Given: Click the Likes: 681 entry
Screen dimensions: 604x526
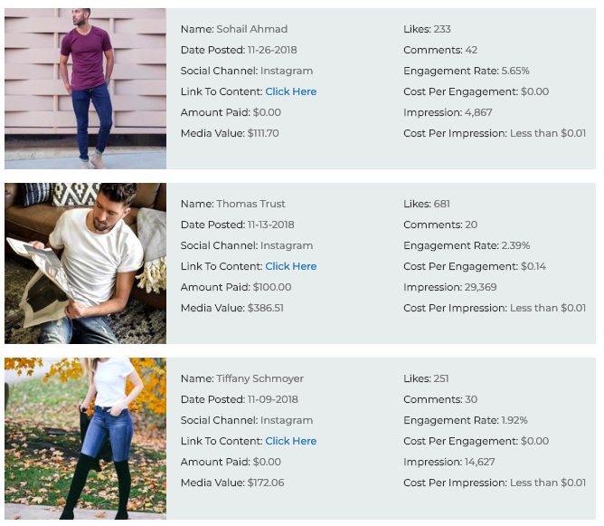Looking at the screenshot, I should pos(427,204).
